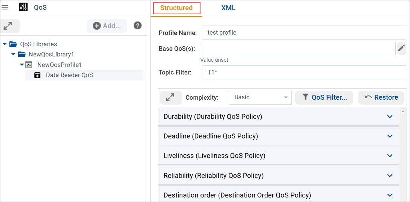Expand the Deadline QoS Policy chevron
Screen dimensions: 410x202
(x=390, y=136)
